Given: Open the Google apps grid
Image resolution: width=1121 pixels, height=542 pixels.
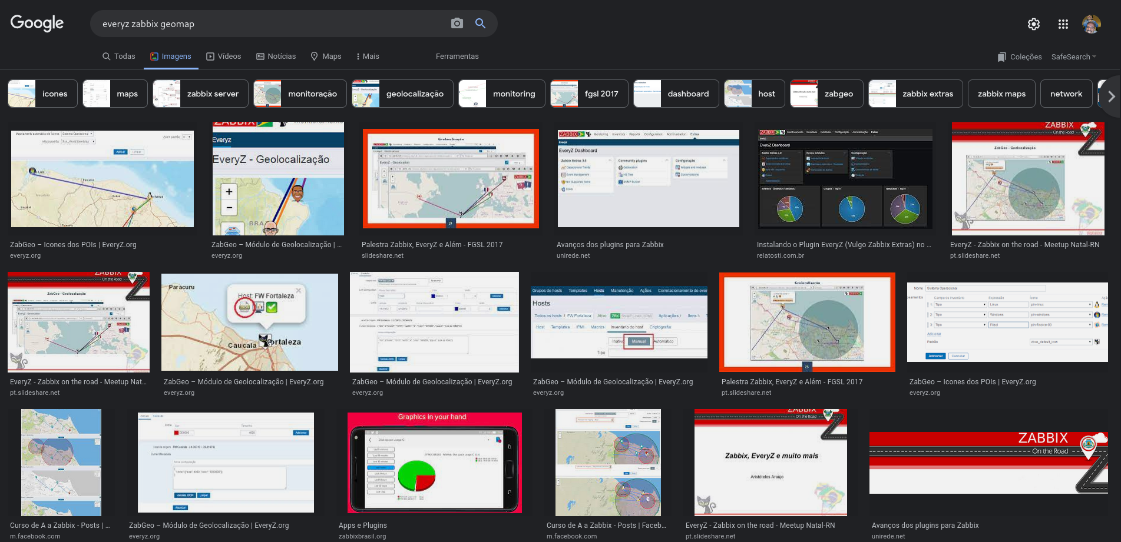Looking at the screenshot, I should click(x=1063, y=24).
